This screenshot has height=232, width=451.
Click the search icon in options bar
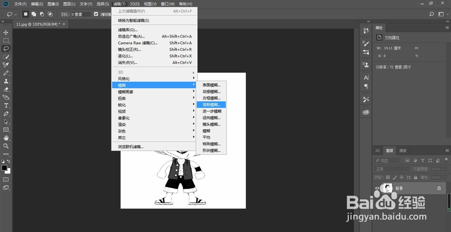(432, 14)
